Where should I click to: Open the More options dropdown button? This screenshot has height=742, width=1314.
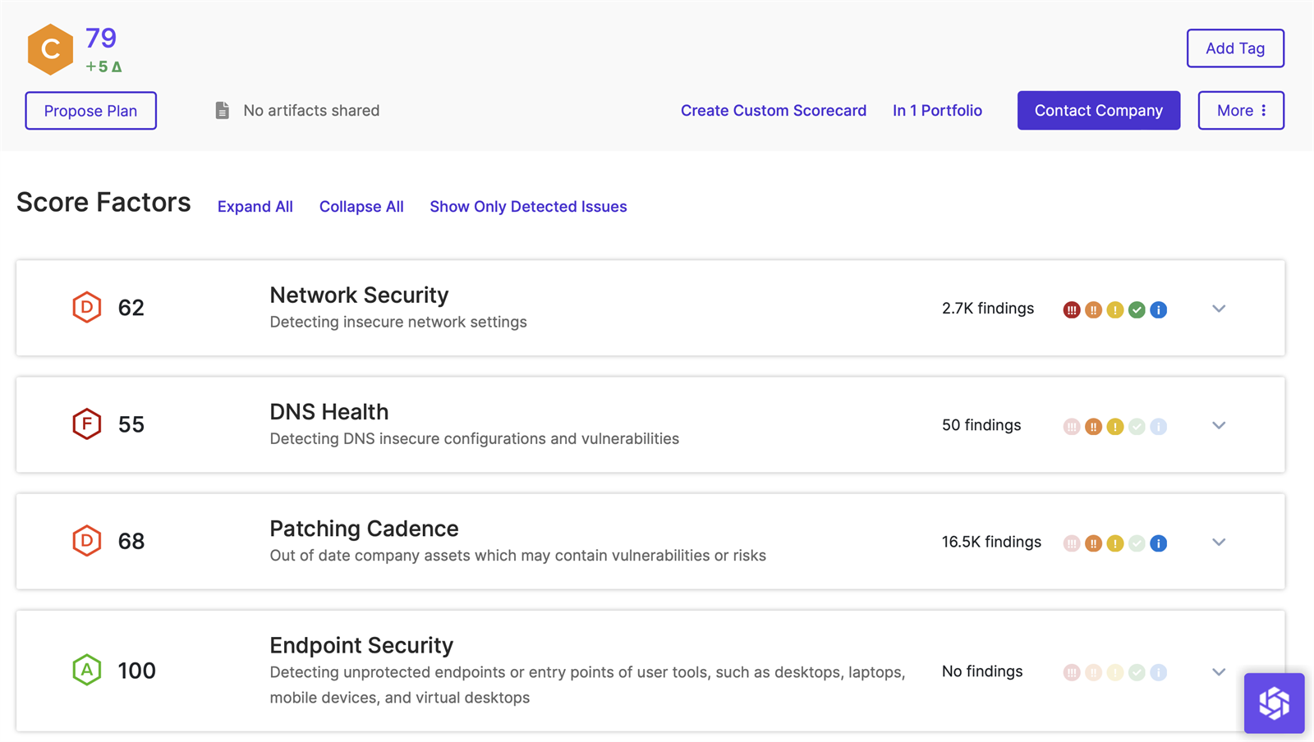tap(1241, 110)
